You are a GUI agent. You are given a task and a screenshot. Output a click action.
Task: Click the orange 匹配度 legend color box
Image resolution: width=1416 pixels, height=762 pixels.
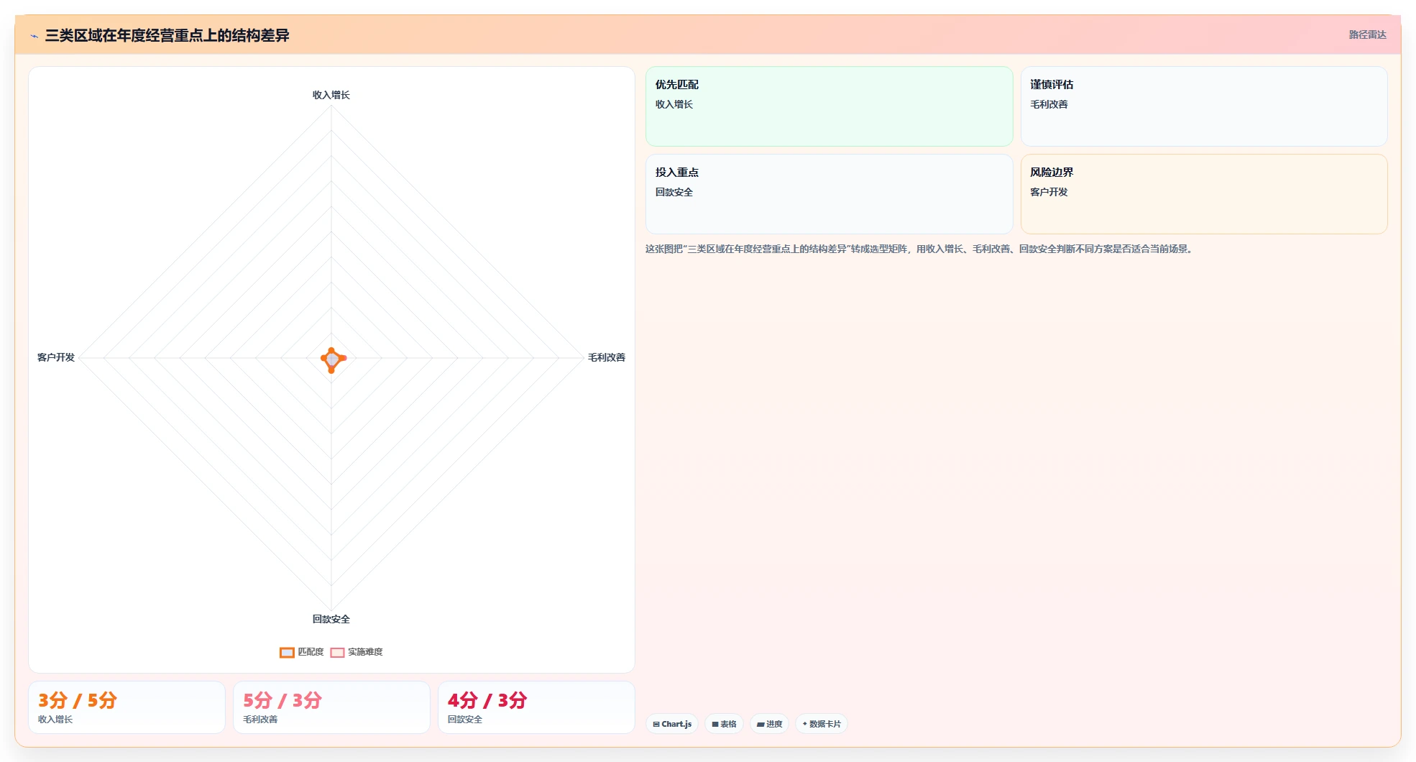[x=287, y=653]
